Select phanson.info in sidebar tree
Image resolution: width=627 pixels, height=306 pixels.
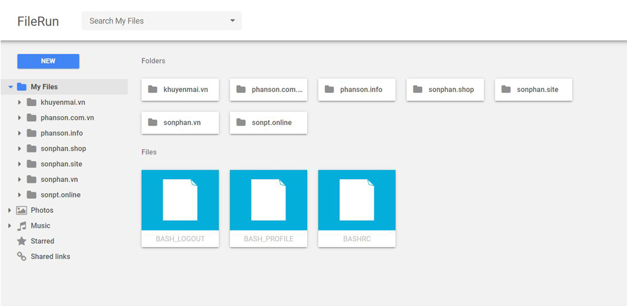pos(62,133)
